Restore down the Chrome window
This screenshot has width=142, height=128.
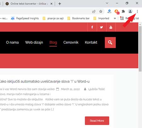127,3
